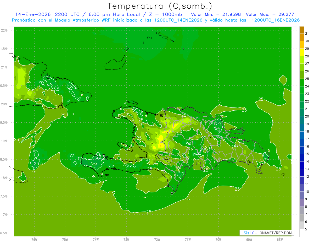Click the 31 degree color swatch
The image size is (314, 243).
pyautogui.click(x=302, y=30)
